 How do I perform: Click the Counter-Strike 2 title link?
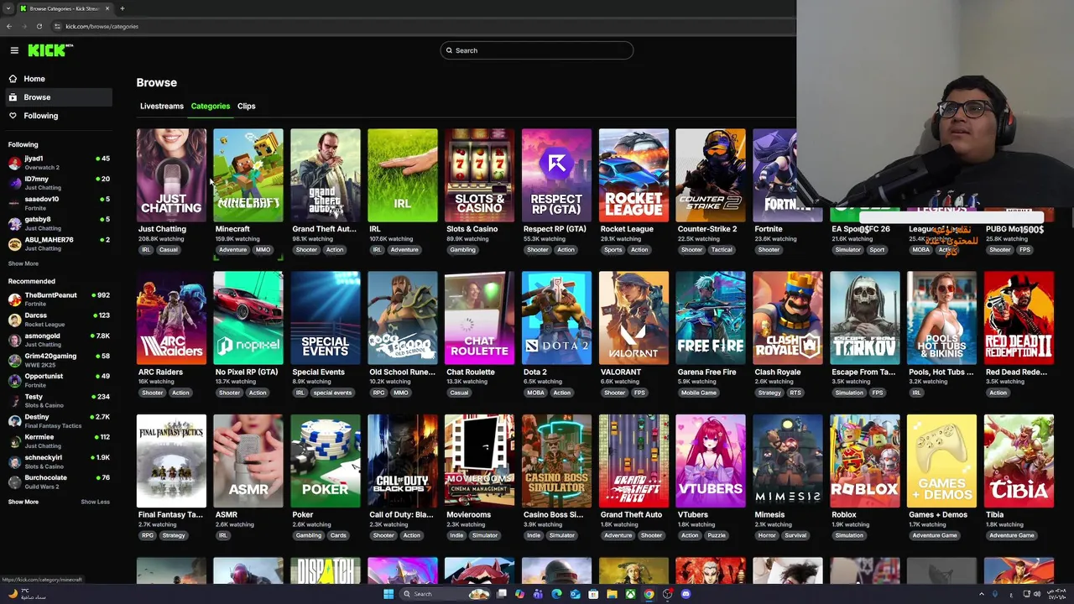pyautogui.click(x=707, y=229)
